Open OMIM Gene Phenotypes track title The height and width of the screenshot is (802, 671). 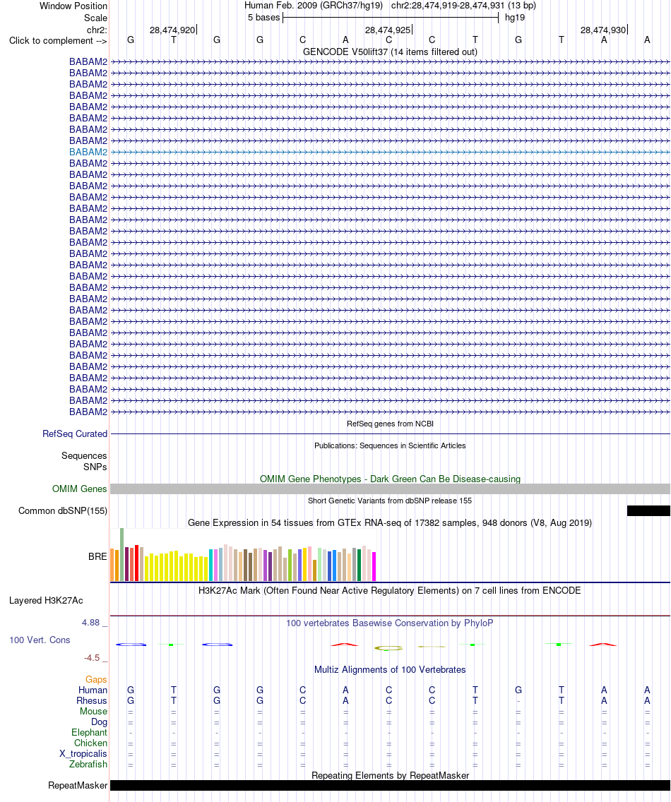click(x=390, y=479)
